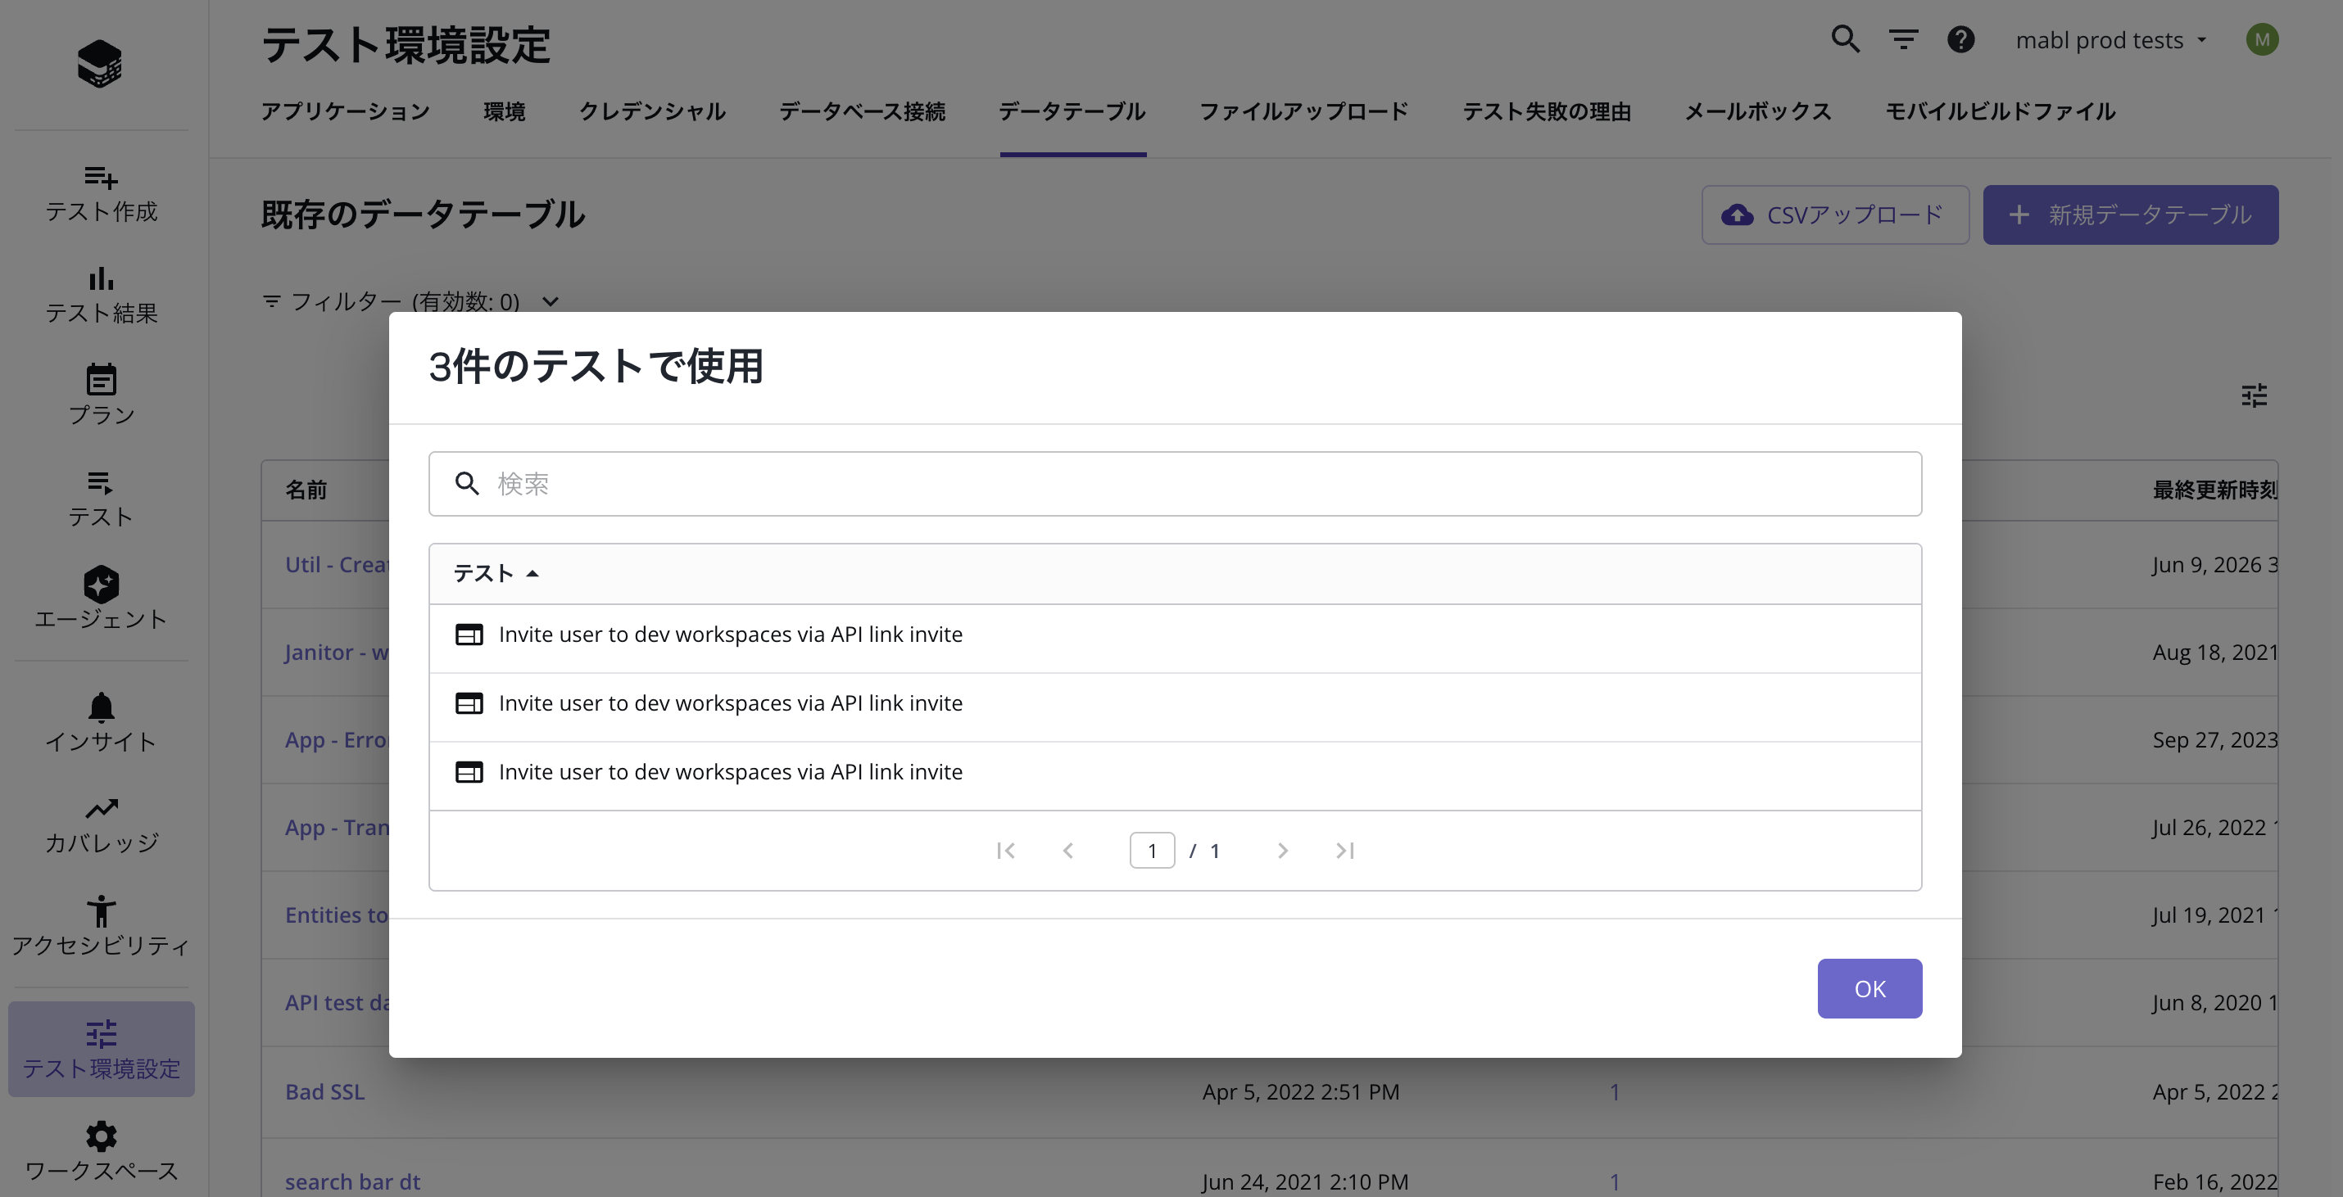Open テスト結果 in the sidebar
Screen dimensions: 2343x1197
click(x=101, y=296)
